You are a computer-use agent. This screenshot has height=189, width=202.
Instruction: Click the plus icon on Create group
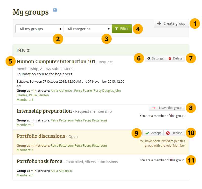[159, 23]
